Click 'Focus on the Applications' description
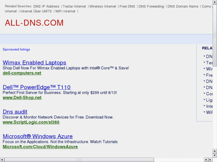217x162 pixels. tap(60, 142)
